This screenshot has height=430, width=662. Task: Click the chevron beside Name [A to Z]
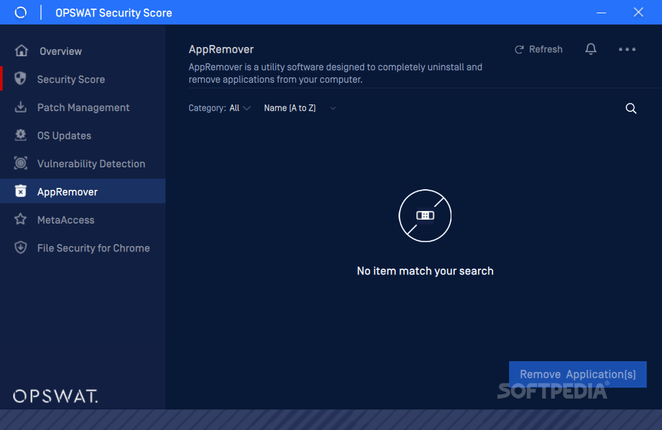point(333,108)
